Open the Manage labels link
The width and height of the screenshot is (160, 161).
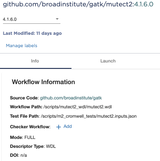pyautogui.click(x=22, y=45)
